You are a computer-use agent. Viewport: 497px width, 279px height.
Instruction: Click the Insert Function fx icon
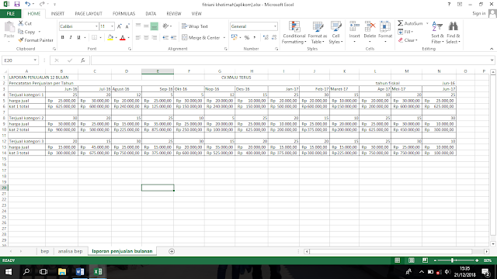pos(83,60)
